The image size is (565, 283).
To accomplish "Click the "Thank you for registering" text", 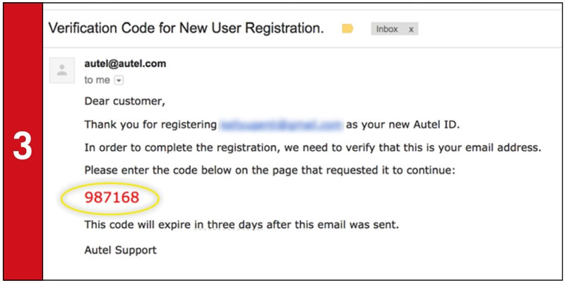I will [150, 125].
